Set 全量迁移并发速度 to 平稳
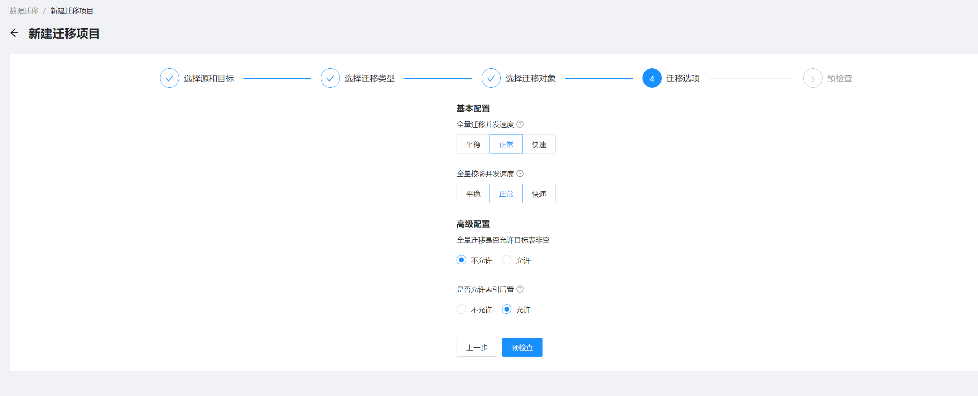 473,144
